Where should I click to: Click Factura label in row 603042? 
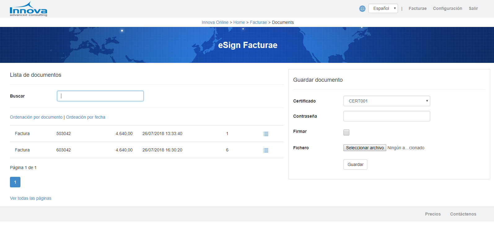pyautogui.click(x=22, y=150)
